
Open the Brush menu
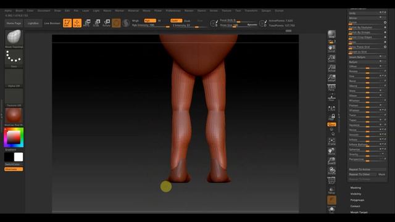point(19,10)
